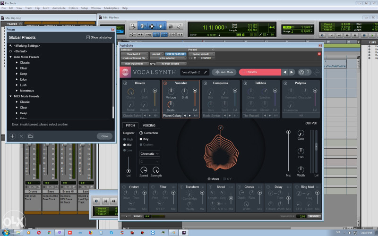
Task: Go to previous VocalSynth preset
Action: [285, 72]
